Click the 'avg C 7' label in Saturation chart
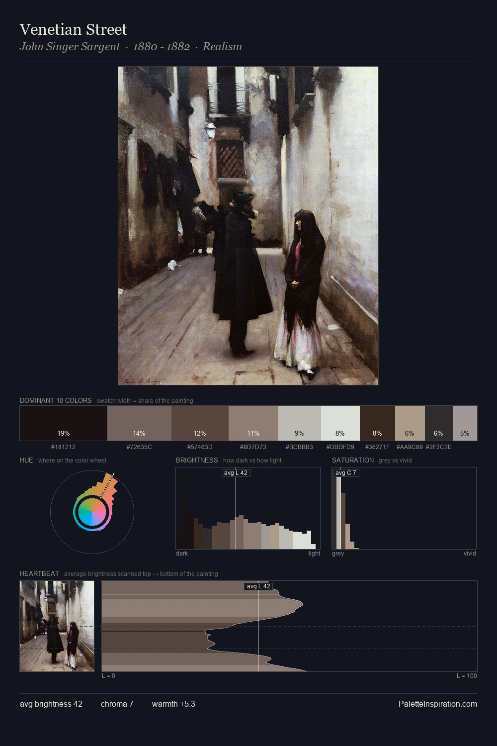The width and height of the screenshot is (497, 746). pyautogui.click(x=346, y=473)
